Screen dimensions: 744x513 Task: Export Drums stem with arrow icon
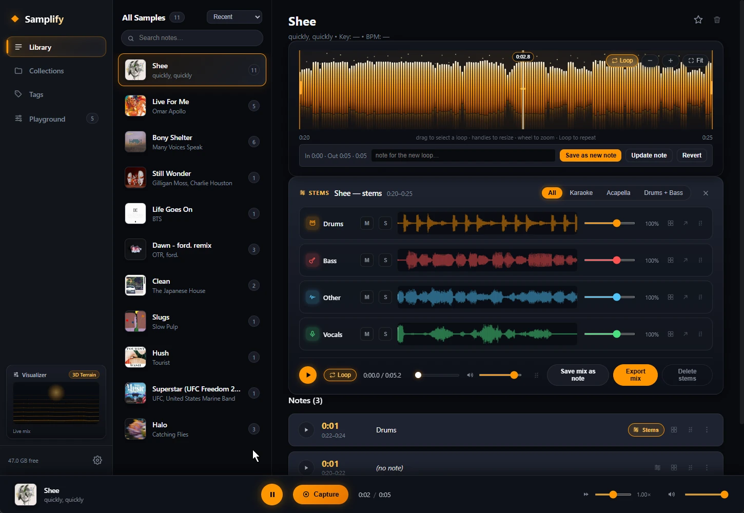[x=686, y=223]
